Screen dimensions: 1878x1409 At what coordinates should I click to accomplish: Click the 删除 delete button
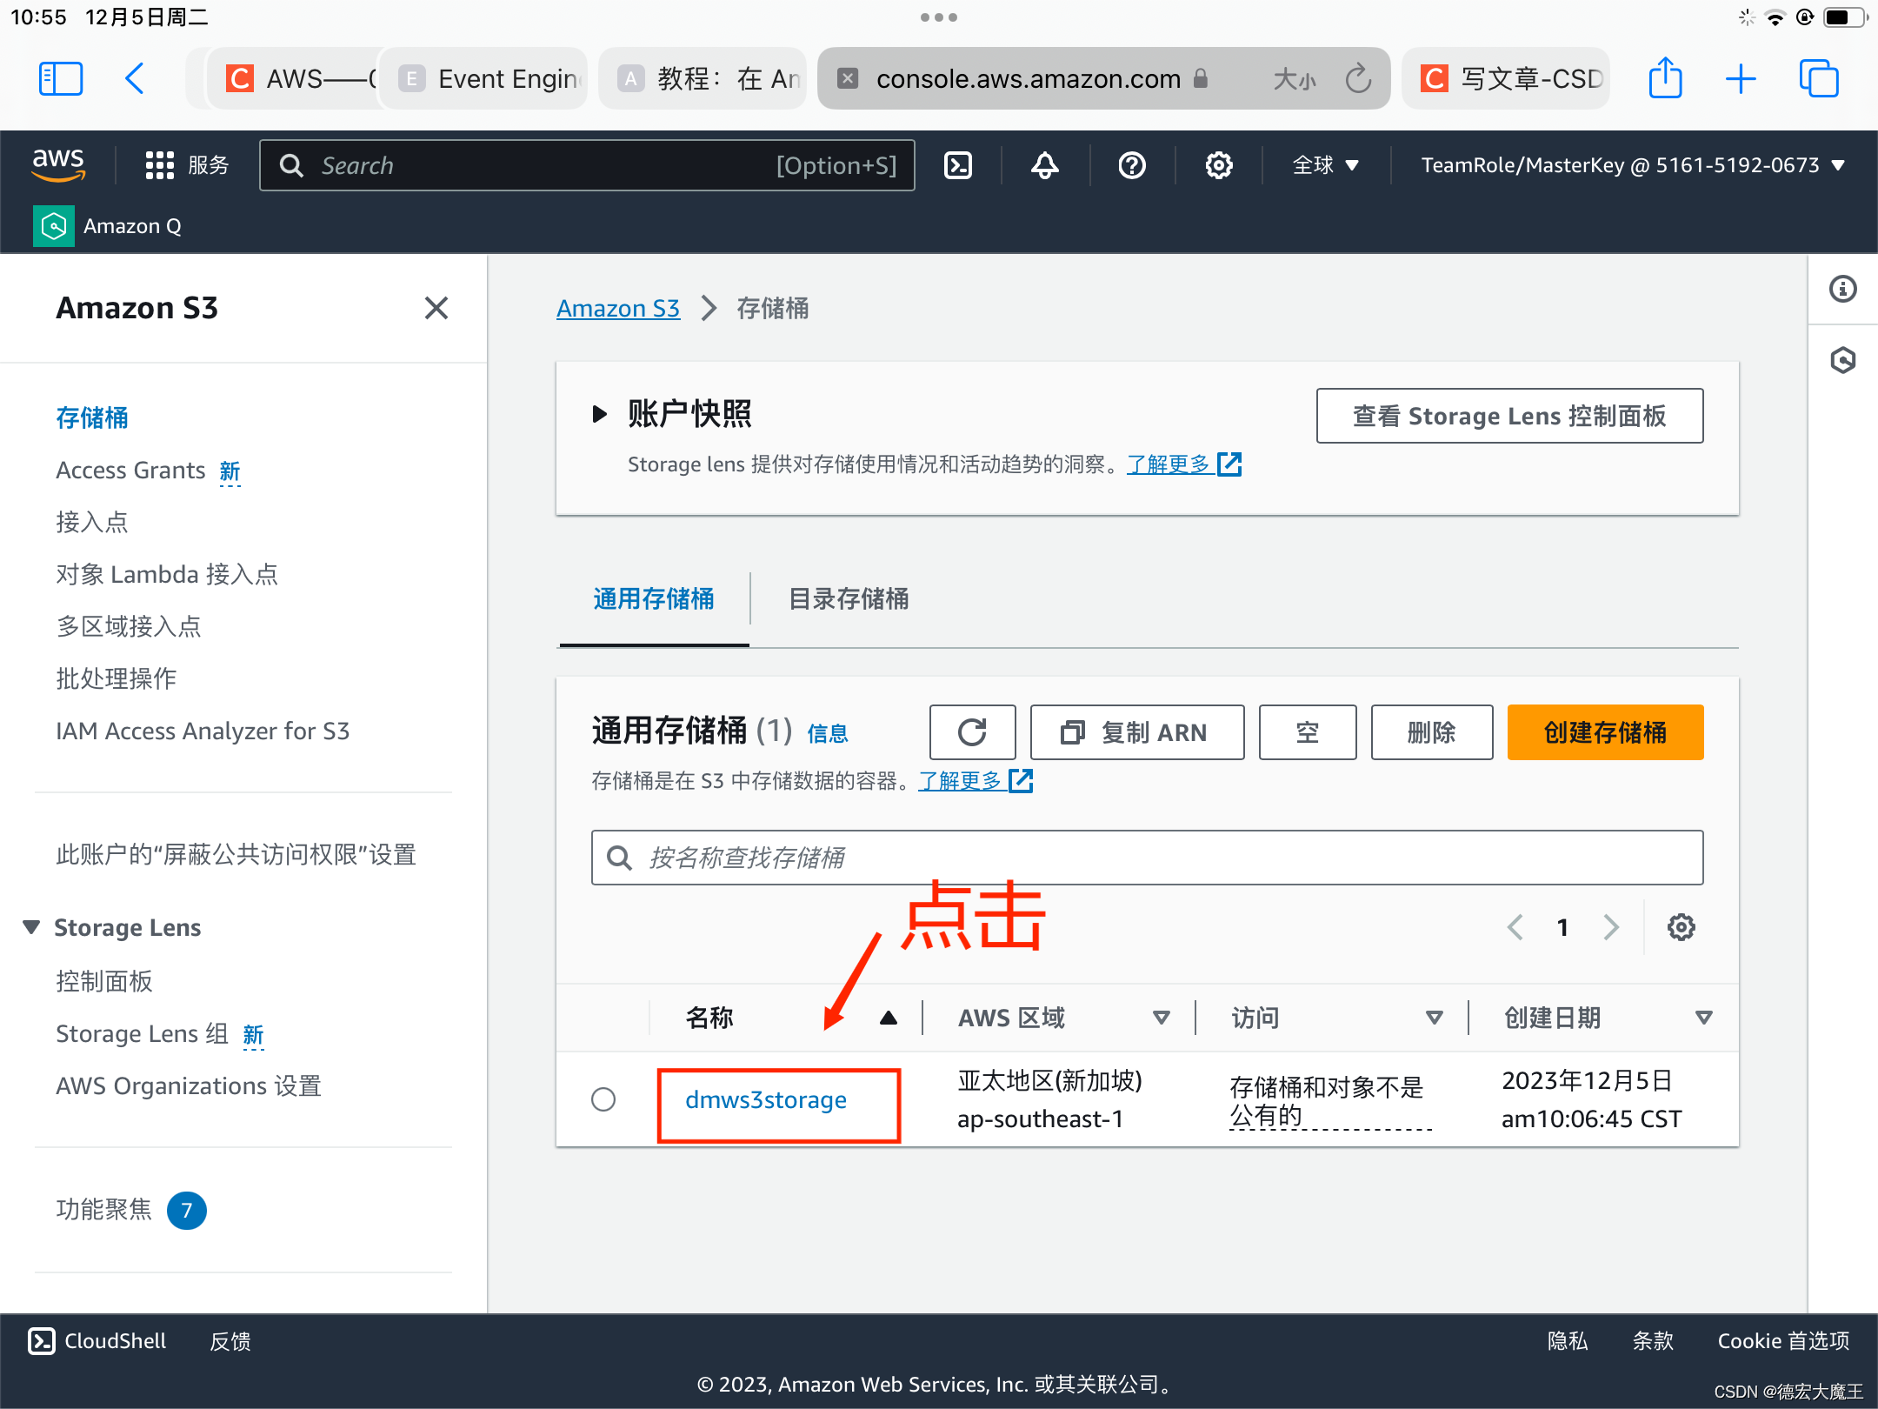pyautogui.click(x=1432, y=732)
